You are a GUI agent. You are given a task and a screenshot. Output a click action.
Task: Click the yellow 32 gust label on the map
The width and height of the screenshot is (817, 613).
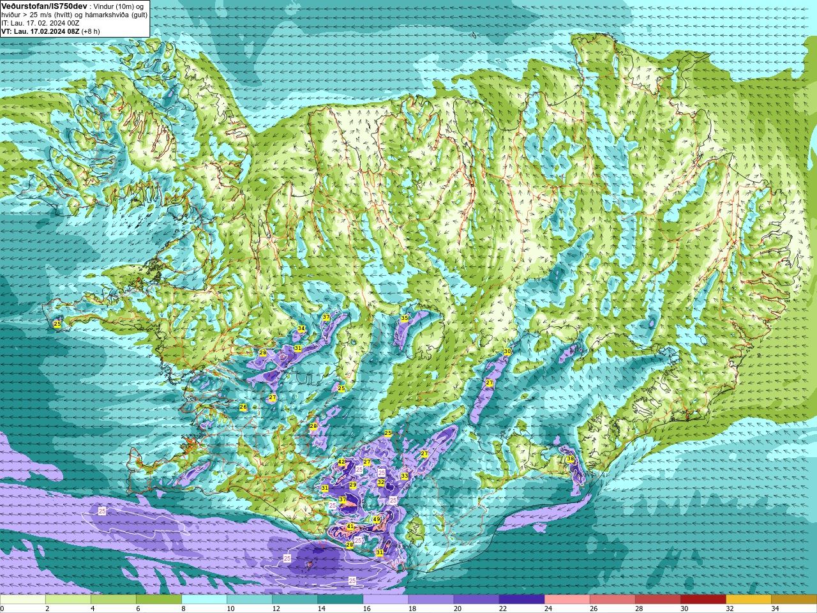[x=381, y=483]
